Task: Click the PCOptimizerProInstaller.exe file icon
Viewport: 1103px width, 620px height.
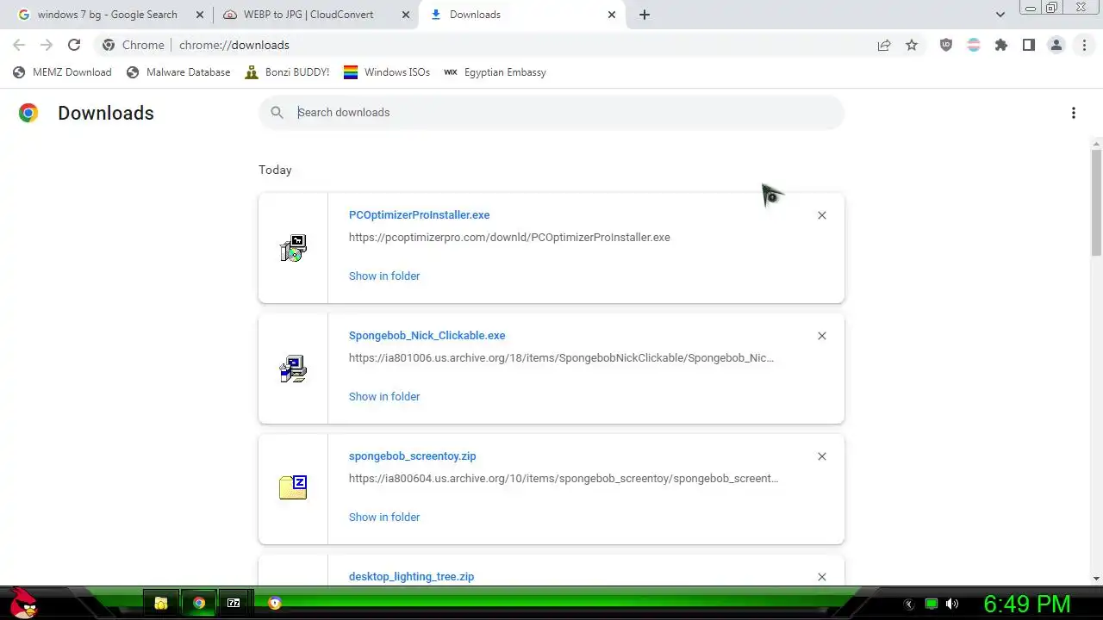Action: (x=293, y=248)
